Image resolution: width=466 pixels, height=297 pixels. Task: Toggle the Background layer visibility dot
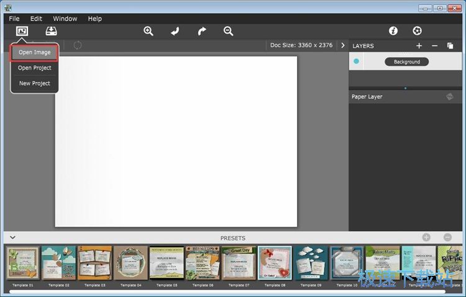pos(357,62)
